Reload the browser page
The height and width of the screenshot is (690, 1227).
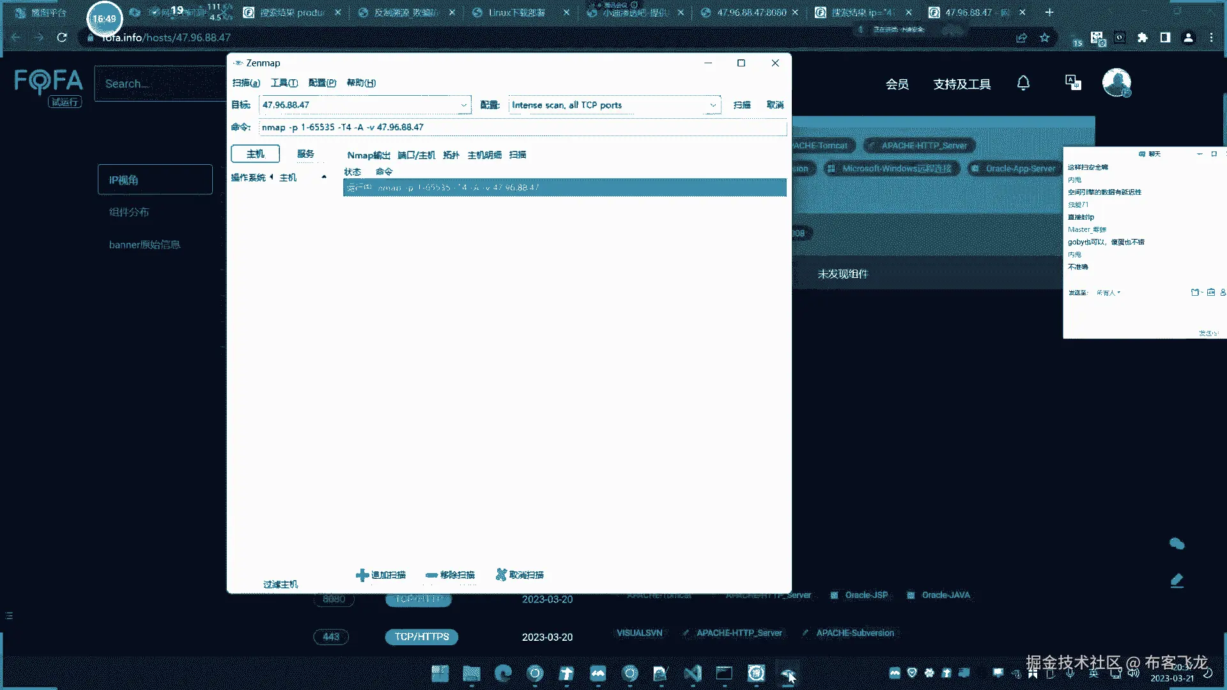tap(62, 38)
